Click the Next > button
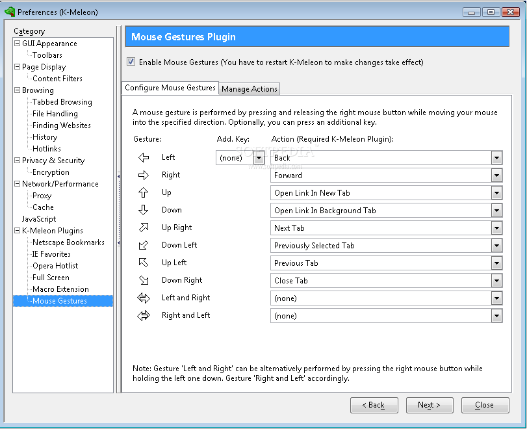527x429 pixels. [430, 405]
